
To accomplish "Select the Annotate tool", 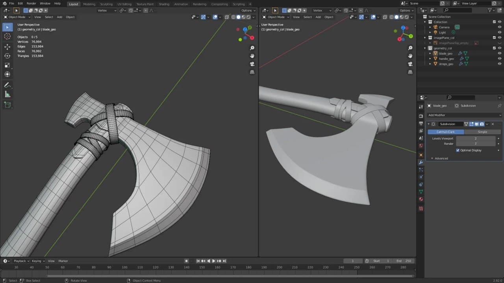I will pos(7,85).
